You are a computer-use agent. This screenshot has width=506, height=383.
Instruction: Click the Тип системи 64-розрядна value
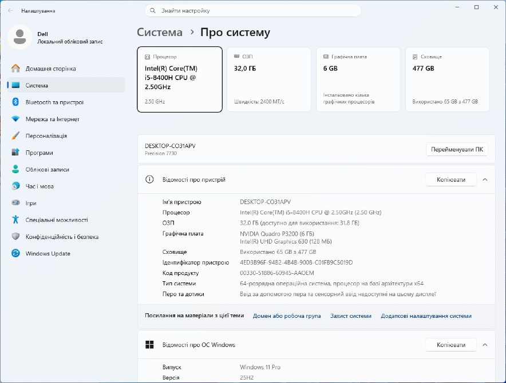(332, 284)
